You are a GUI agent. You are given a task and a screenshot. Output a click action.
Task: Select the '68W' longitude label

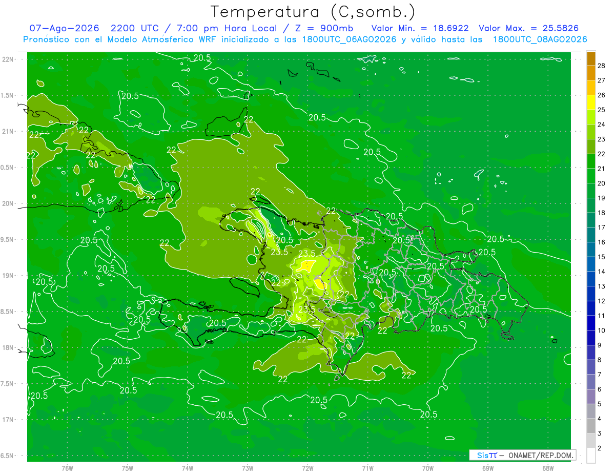(548, 468)
